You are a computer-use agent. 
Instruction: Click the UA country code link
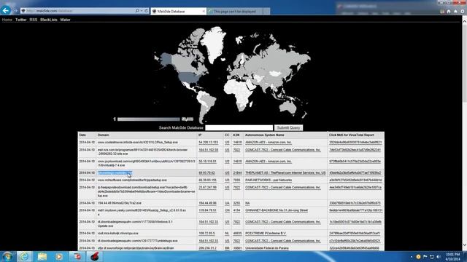tap(227, 203)
